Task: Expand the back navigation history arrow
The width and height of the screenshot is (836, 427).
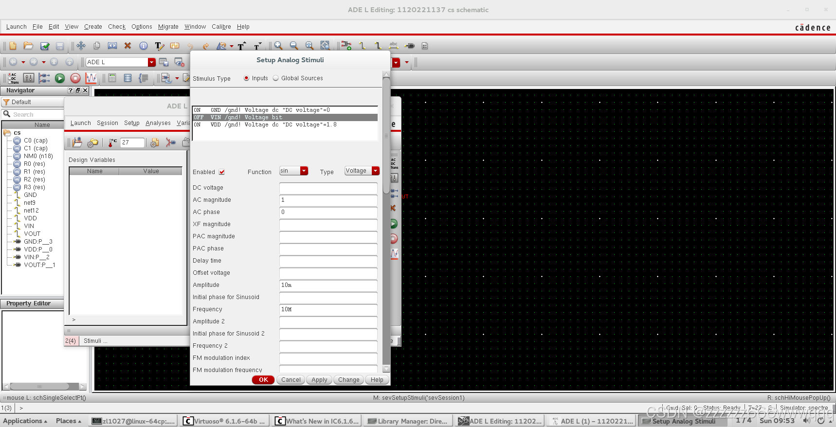Action: pyautogui.click(x=23, y=62)
